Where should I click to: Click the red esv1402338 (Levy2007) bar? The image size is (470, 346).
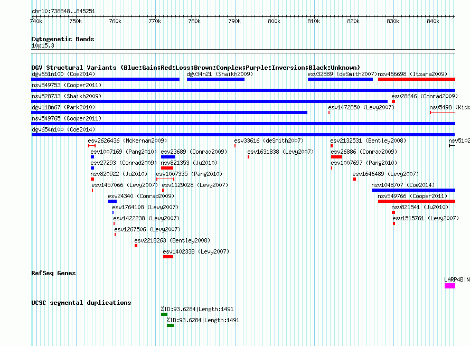(x=168, y=257)
